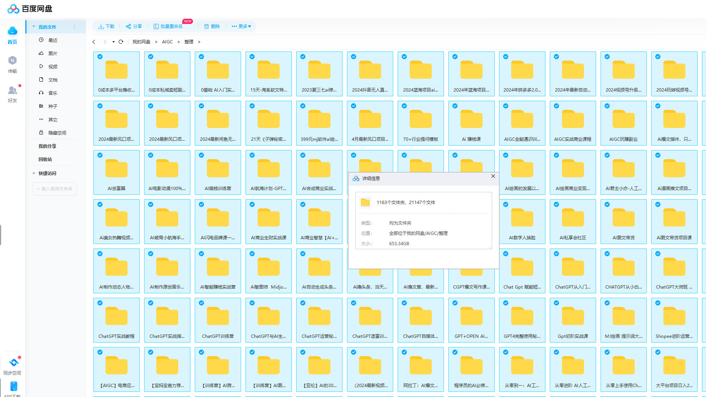The height and width of the screenshot is (397, 706).
Task: Open the 同步空间 sync space icon
Action: pyautogui.click(x=14, y=362)
